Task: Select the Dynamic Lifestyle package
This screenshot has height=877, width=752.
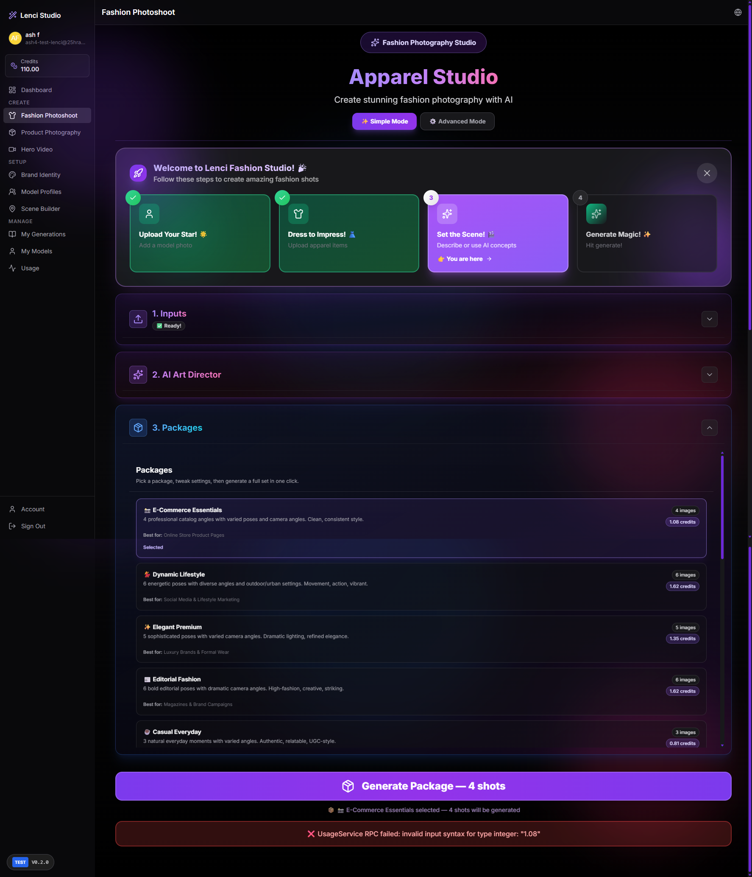Action: pyautogui.click(x=421, y=587)
